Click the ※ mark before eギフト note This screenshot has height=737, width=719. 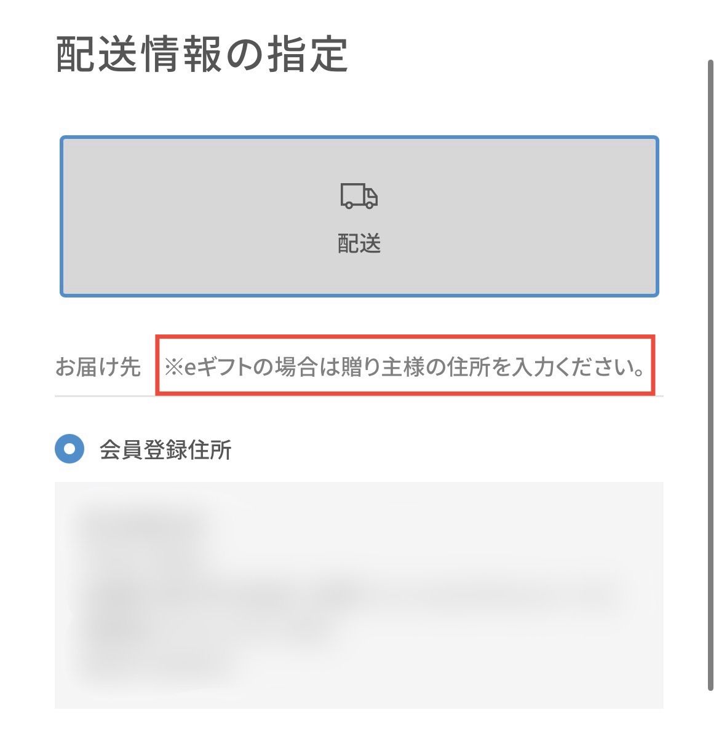pos(173,367)
